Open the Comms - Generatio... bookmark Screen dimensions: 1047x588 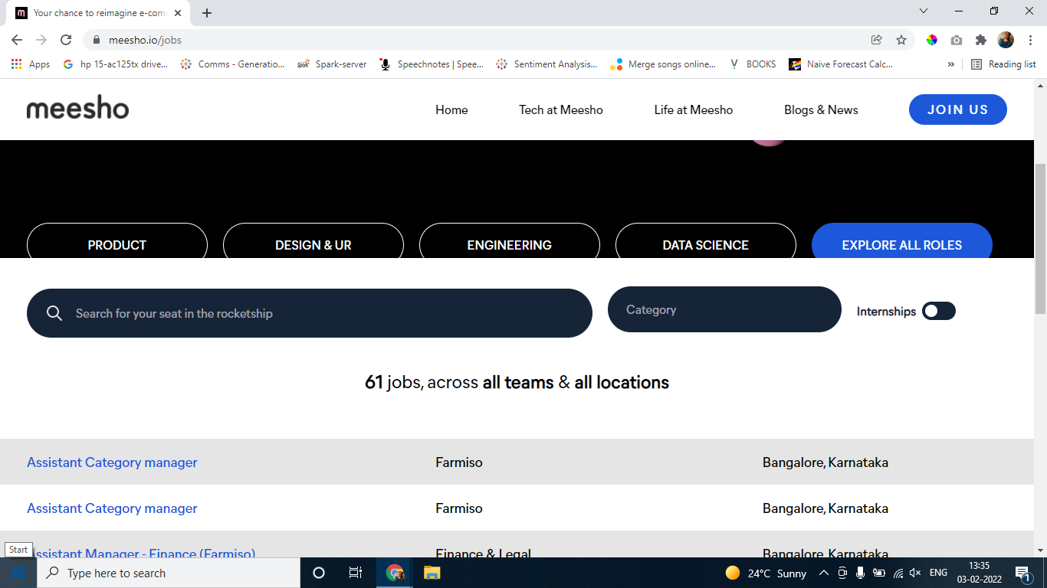pyautogui.click(x=232, y=64)
